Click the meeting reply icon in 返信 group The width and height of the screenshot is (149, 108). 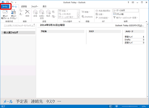click(53, 12)
